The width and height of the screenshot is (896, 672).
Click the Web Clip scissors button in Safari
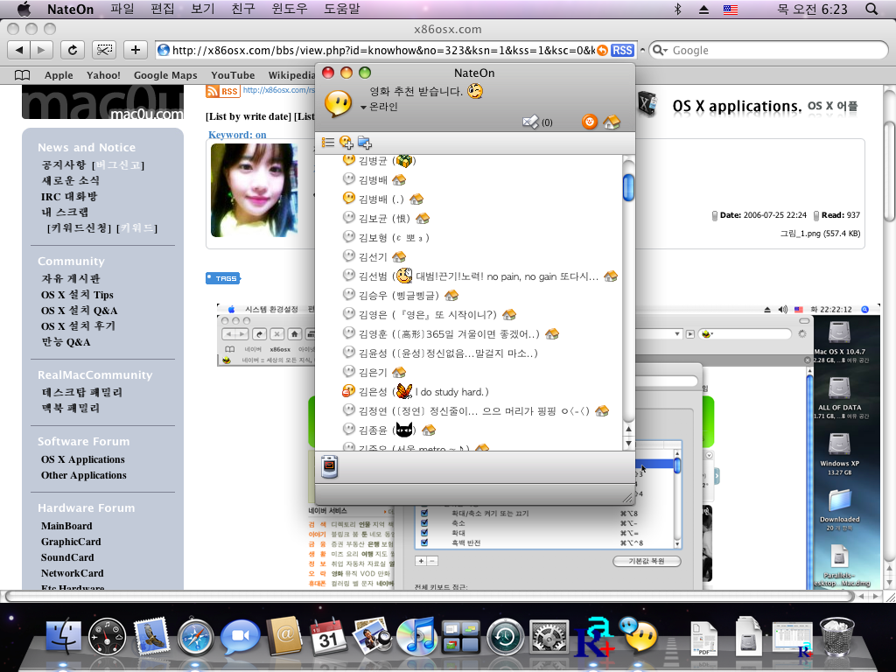(x=104, y=50)
